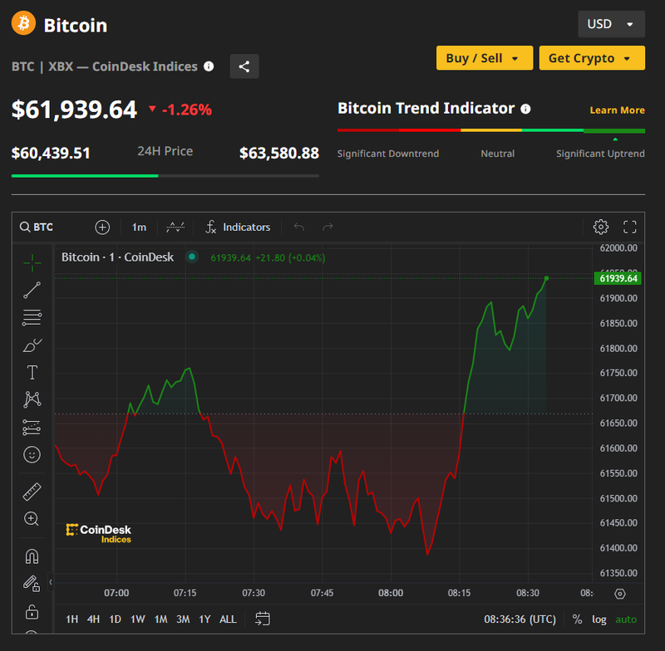Switch to the 1D time range

click(115, 619)
